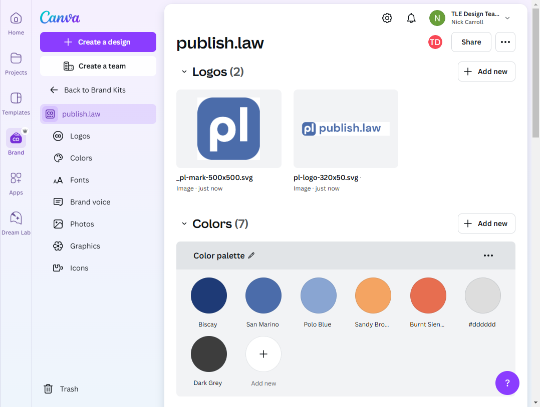The height and width of the screenshot is (407, 540).
Task: Open the pl mark logo thumbnail
Action: tap(228, 129)
